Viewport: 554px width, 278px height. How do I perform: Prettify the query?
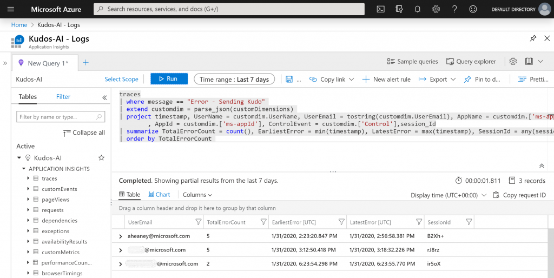click(533, 79)
